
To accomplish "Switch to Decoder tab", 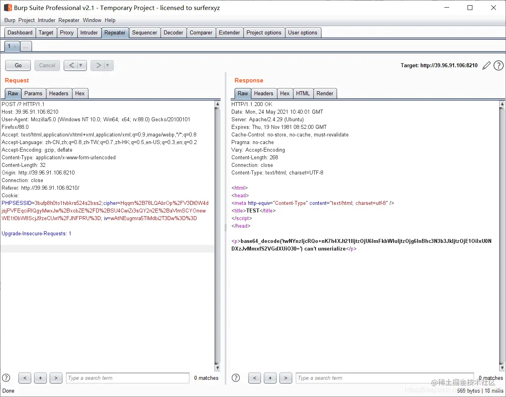I will pos(173,33).
